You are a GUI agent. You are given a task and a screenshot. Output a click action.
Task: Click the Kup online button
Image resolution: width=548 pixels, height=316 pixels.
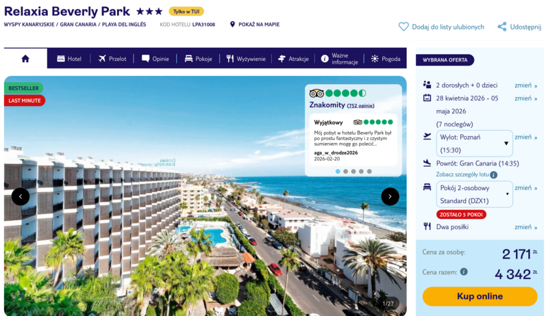point(480,296)
